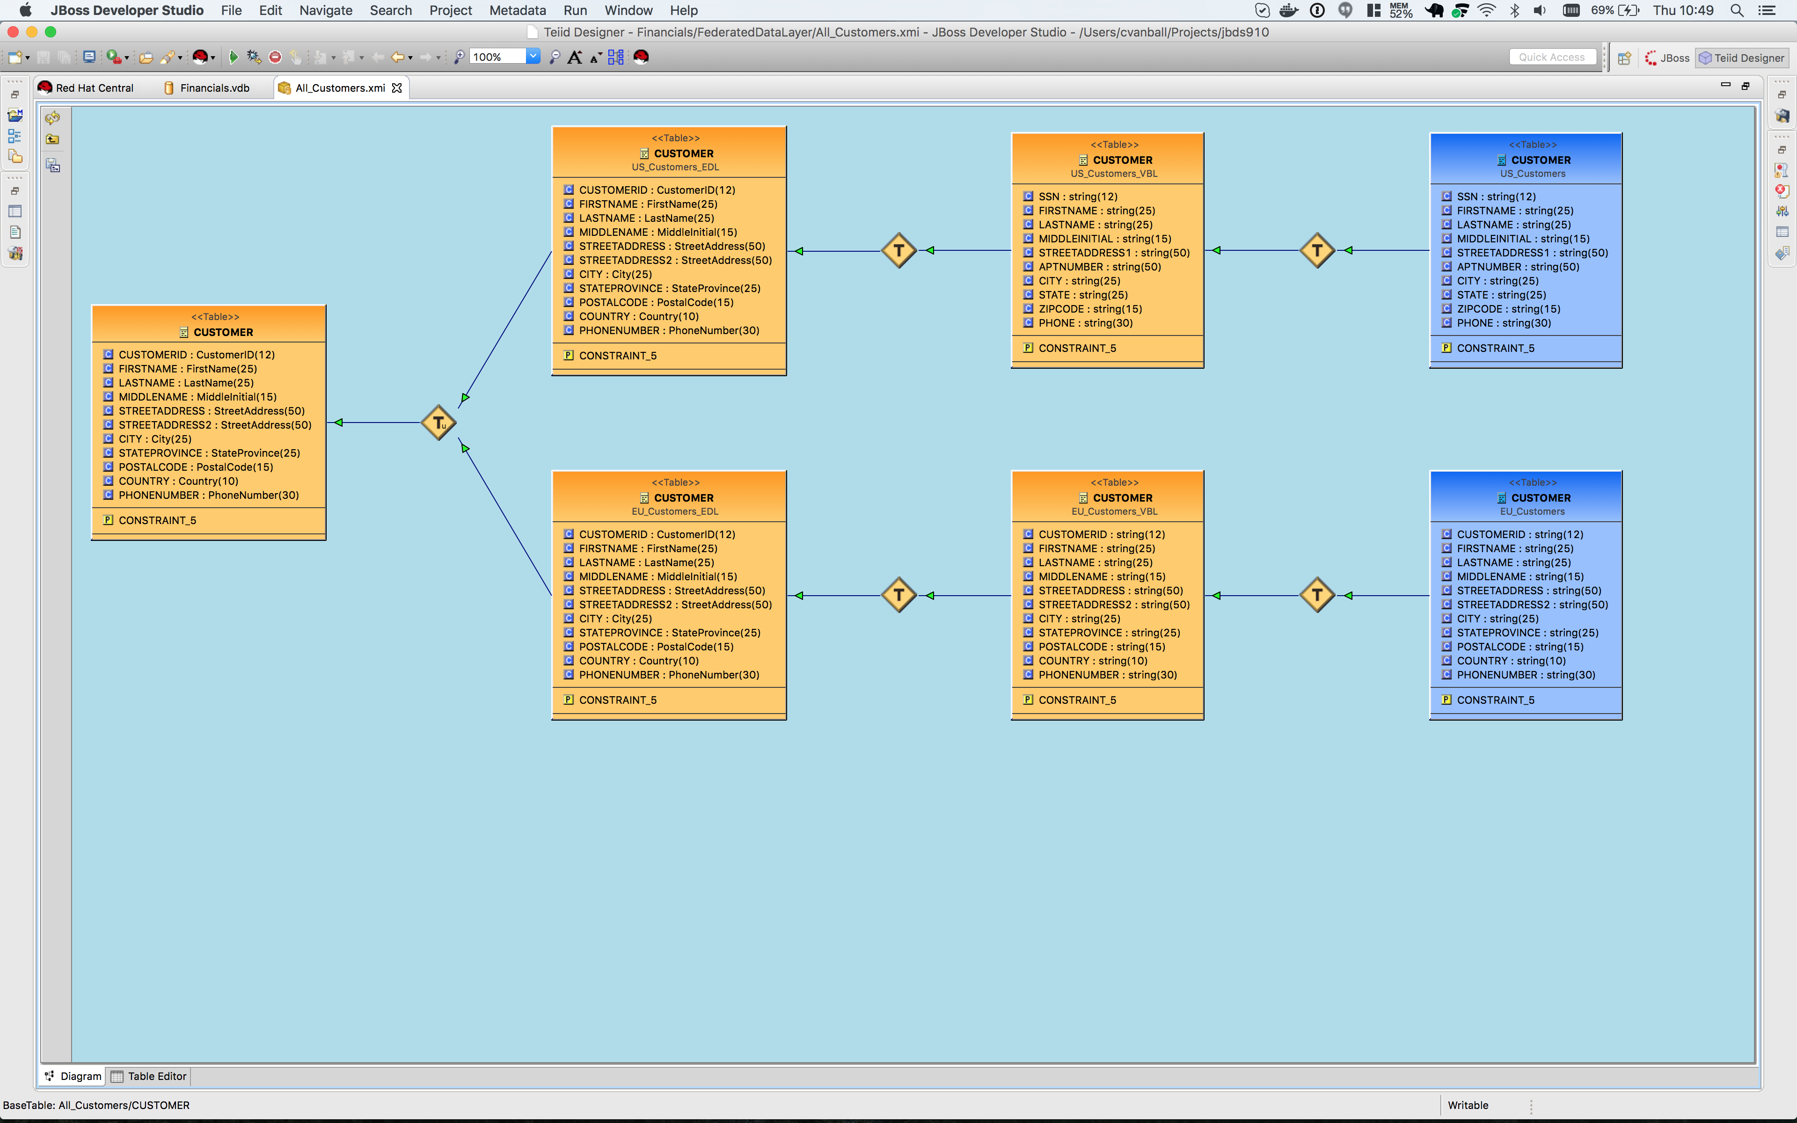Viewport: 1797px width, 1123px height.
Task: Click inside the Quick Access field
Action: point(1552,57)
